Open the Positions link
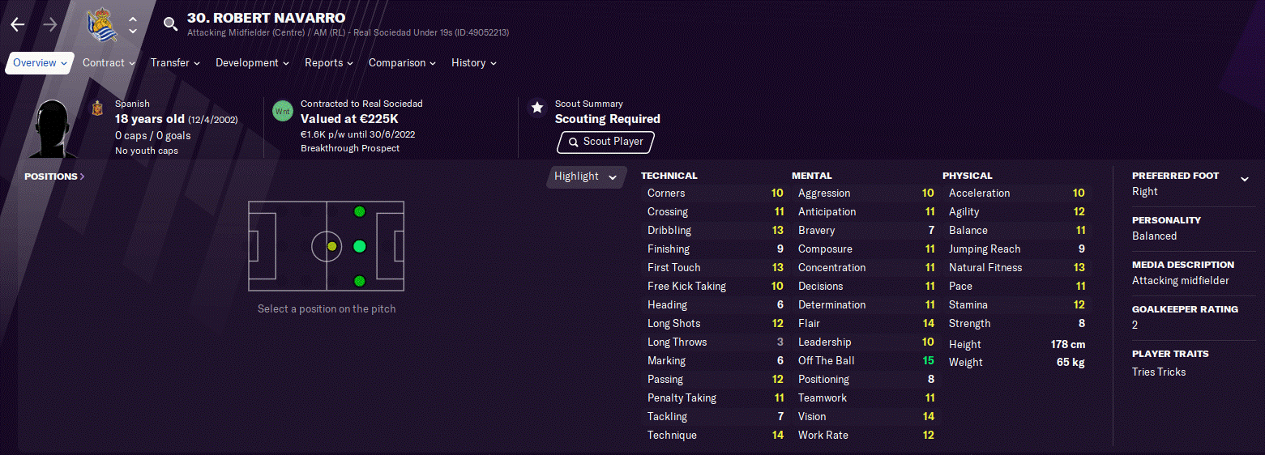Screen dimensions: 1265x455 click(x=54, y=176)
